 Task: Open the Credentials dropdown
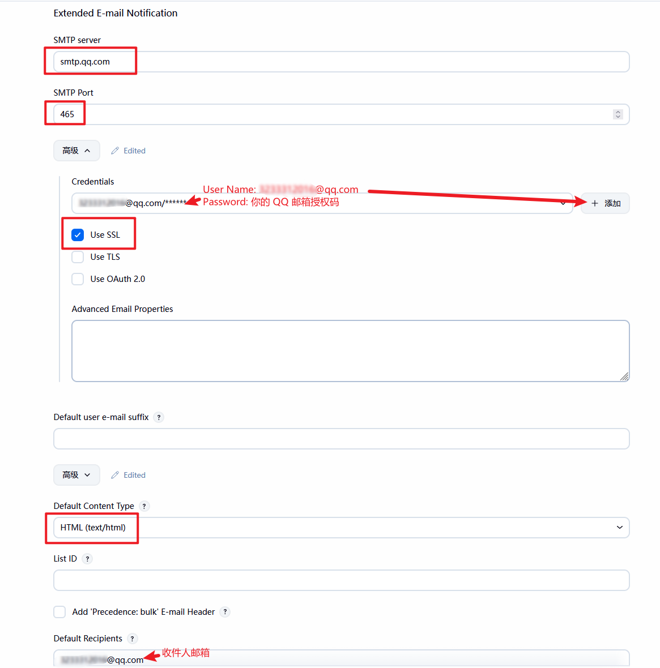[x=322, y=203]
